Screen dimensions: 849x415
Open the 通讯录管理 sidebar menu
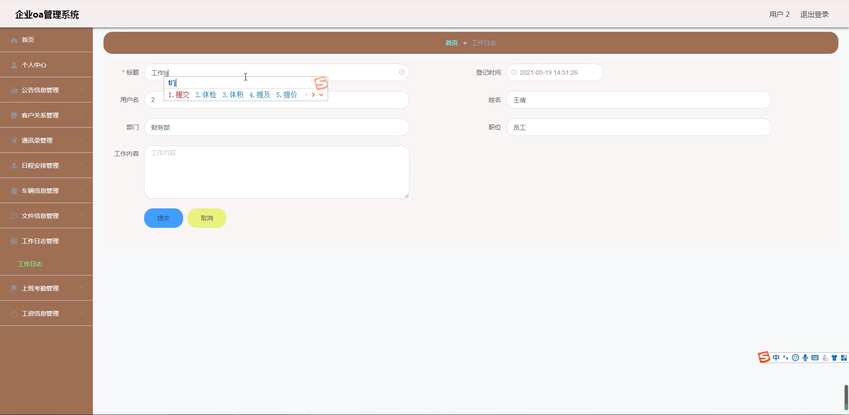(46, 140)
